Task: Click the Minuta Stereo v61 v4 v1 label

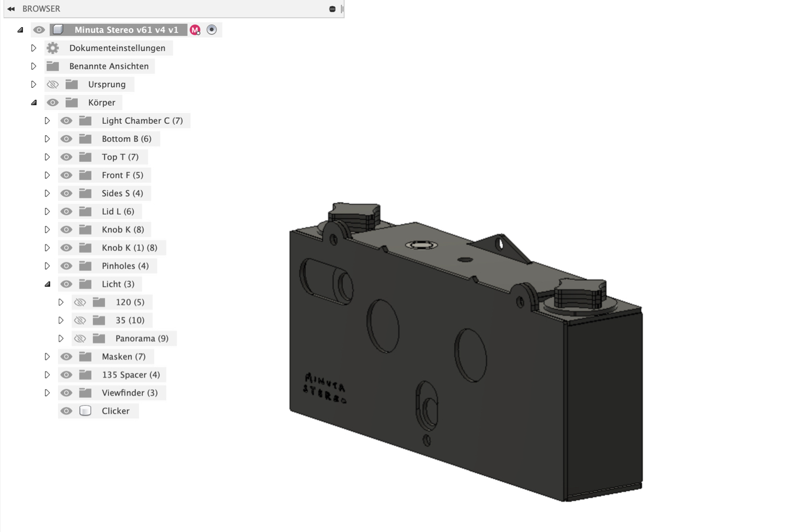Action: (x=126, y=30)
